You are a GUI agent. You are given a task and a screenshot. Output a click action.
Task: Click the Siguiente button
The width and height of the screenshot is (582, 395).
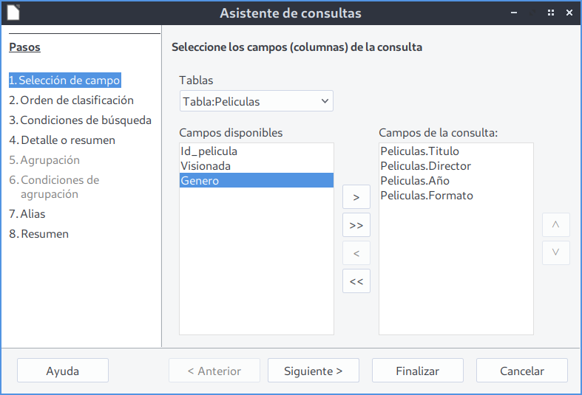[x=314, y=371]
